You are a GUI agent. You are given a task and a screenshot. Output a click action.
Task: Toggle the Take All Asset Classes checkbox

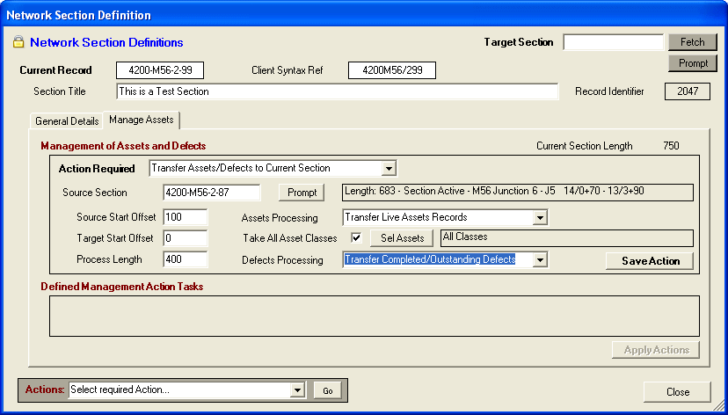(356, 237)
